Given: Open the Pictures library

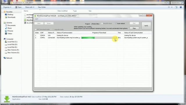Looking at the screenshot, I should pyautogui.click(x=10, y=31).
